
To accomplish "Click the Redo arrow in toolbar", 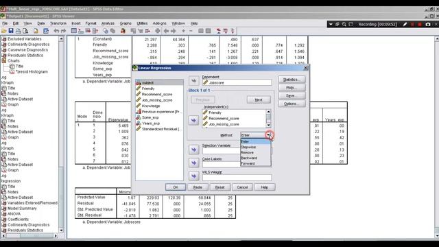I will (x=63, y=31).
